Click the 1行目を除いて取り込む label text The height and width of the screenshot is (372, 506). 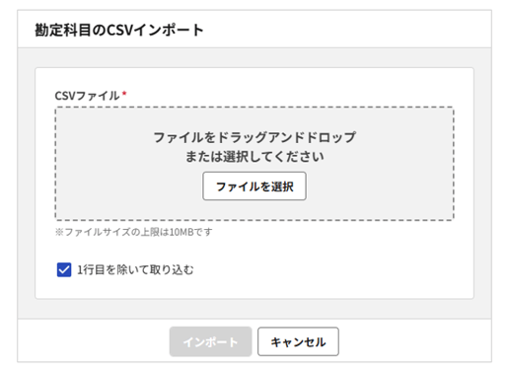point(135,269)
